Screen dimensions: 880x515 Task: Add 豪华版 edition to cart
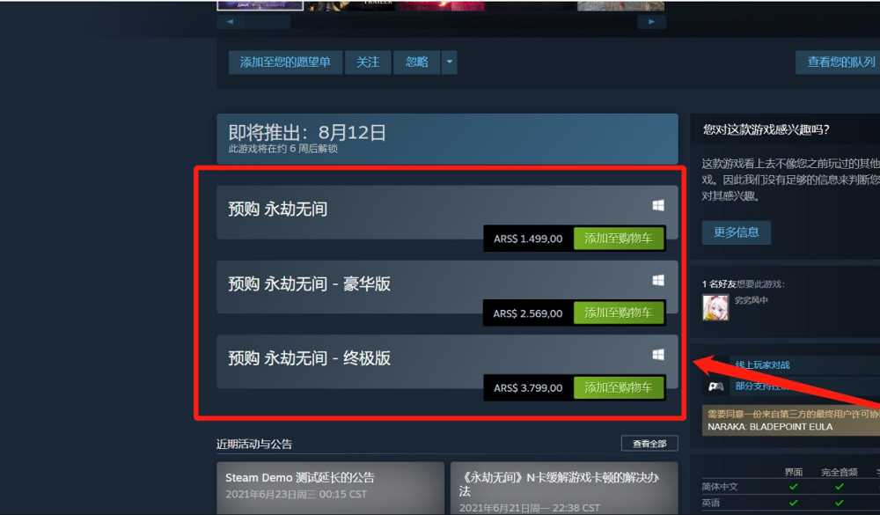[619, 313]
